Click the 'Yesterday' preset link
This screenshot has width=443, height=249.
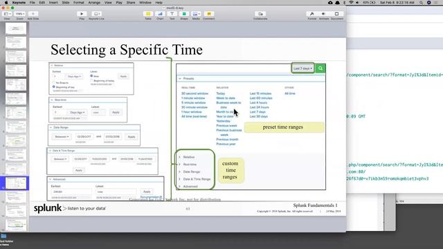[223, 121]
